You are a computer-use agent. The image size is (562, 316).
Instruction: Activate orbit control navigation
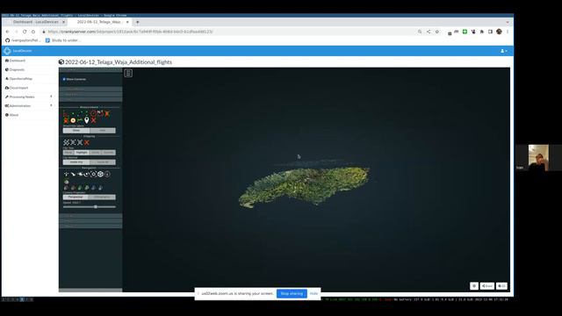(87, 174)
